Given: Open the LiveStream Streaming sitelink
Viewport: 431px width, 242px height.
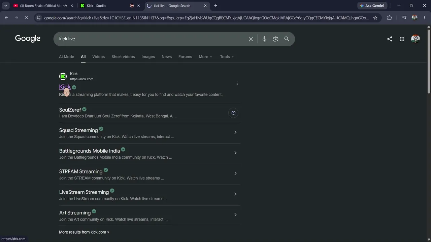Looking at the screenshot, I should click(84, 192).
